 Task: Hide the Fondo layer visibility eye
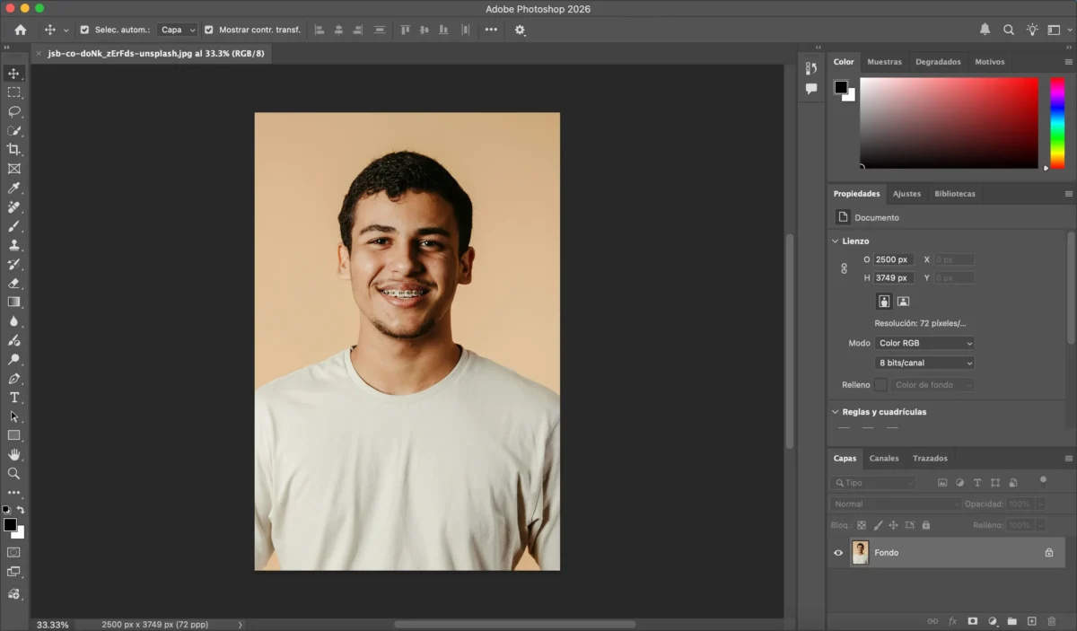838,553
